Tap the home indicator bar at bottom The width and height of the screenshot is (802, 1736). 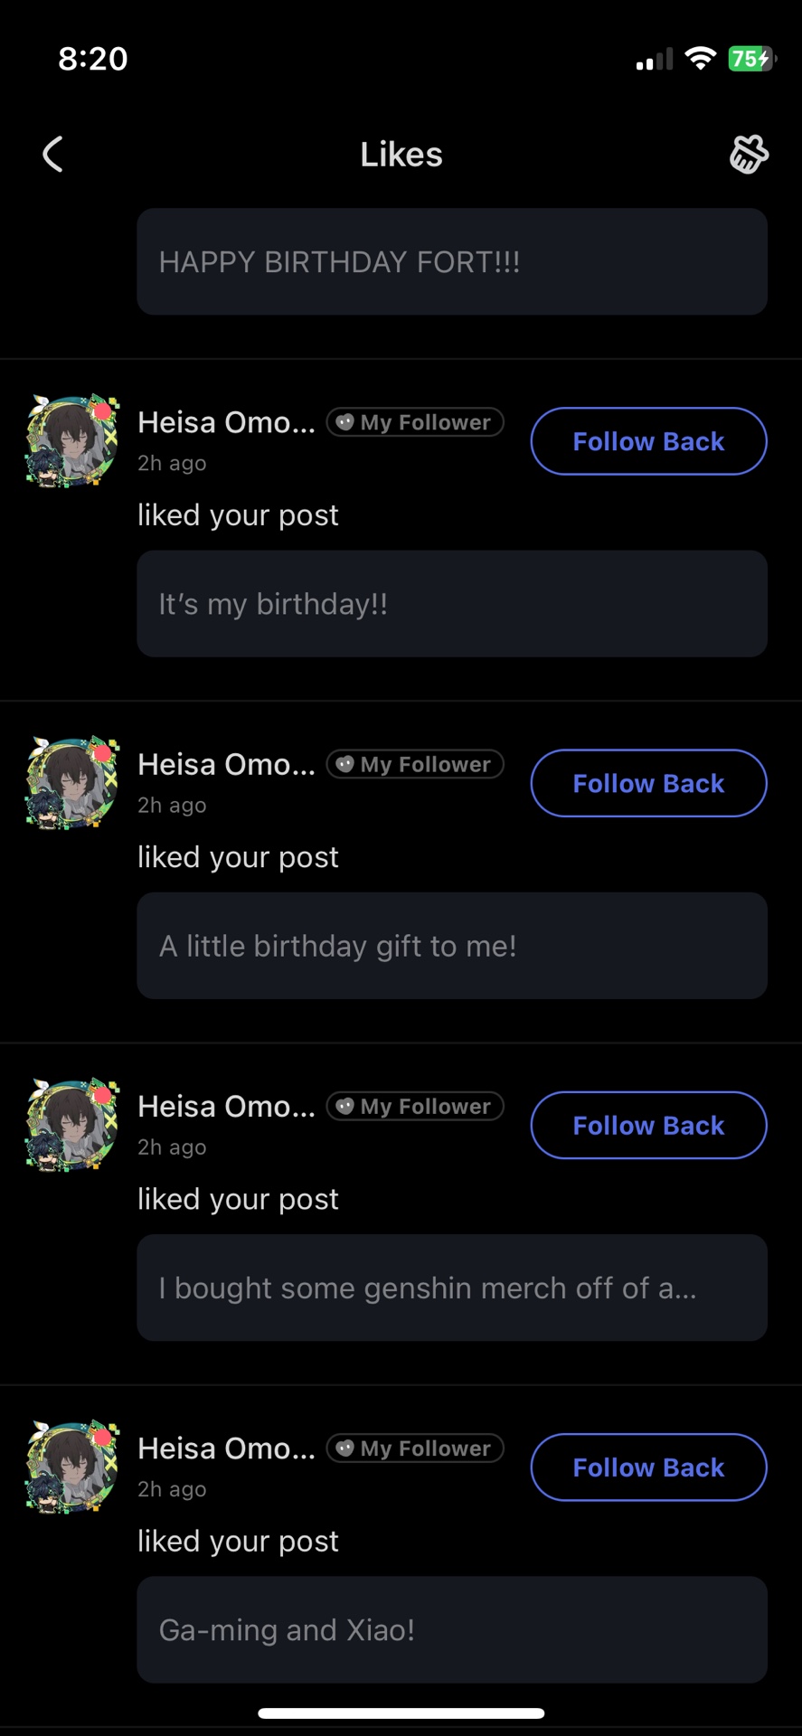point(401,1712)
